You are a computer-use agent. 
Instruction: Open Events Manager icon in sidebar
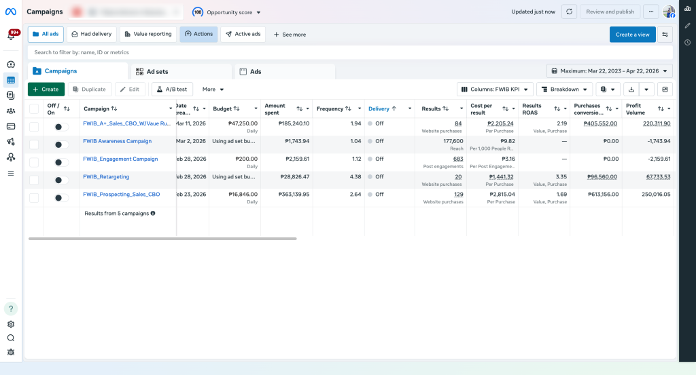point(11,157)
